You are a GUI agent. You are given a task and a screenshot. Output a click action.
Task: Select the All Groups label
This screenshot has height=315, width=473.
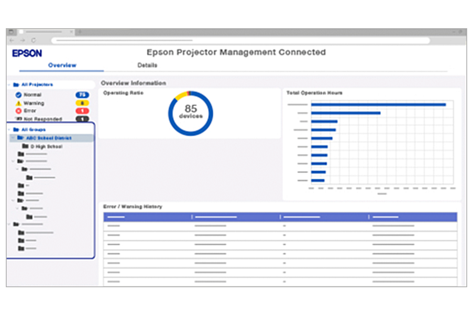pyautogui.click(x=34, y=130)
